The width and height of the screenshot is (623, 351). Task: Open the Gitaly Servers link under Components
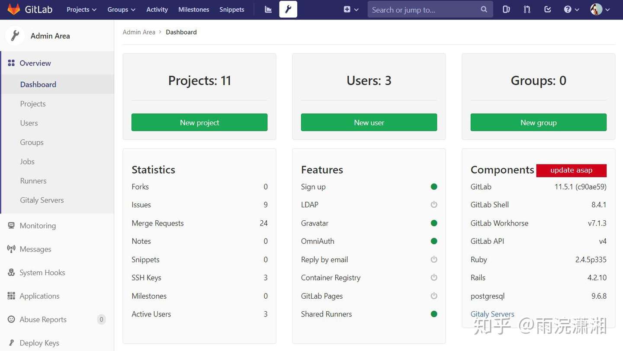492,314
